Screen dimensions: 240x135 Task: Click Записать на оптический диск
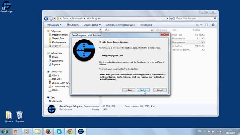tap(120, 25)
